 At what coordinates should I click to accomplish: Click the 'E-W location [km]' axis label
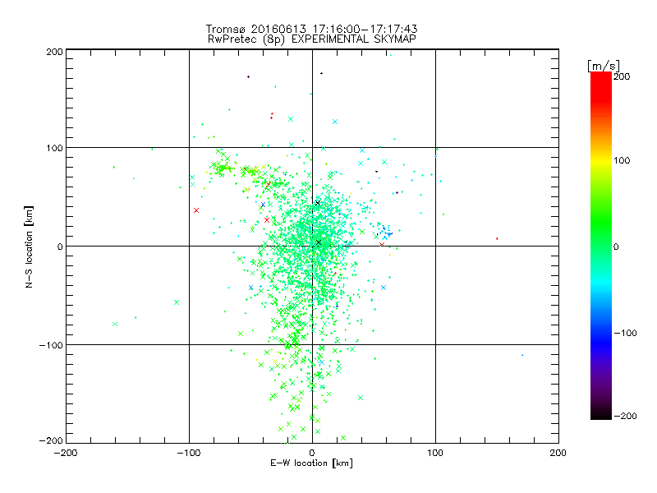311,463
